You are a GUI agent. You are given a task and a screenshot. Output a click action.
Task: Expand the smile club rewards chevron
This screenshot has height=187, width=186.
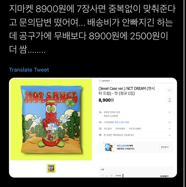pyautogui.click(x=170, y=122)
